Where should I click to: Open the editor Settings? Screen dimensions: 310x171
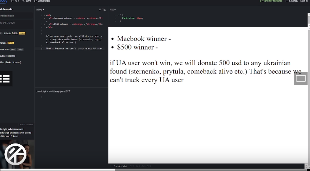291,1
